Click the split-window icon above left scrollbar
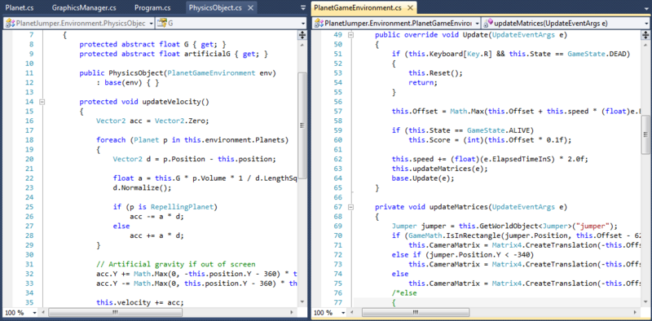The height and width of the screenshot is (321, 652). pos(302,35)
